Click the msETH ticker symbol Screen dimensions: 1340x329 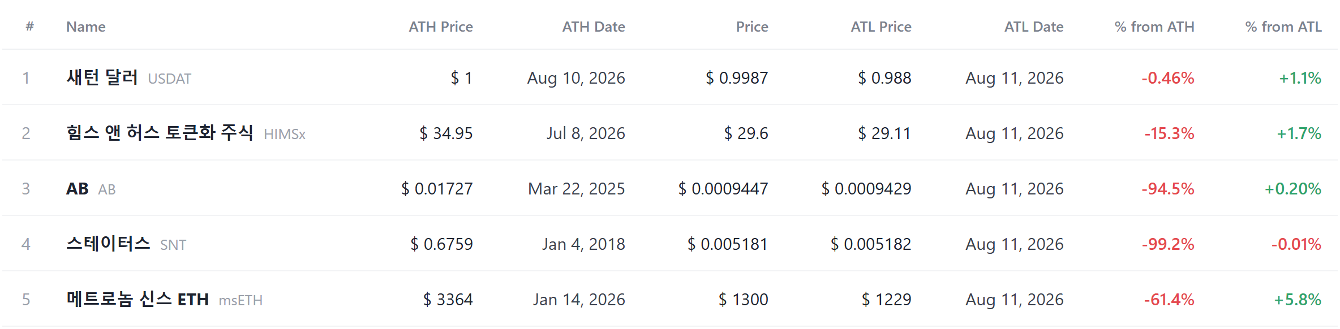click(x=240, y=300)
